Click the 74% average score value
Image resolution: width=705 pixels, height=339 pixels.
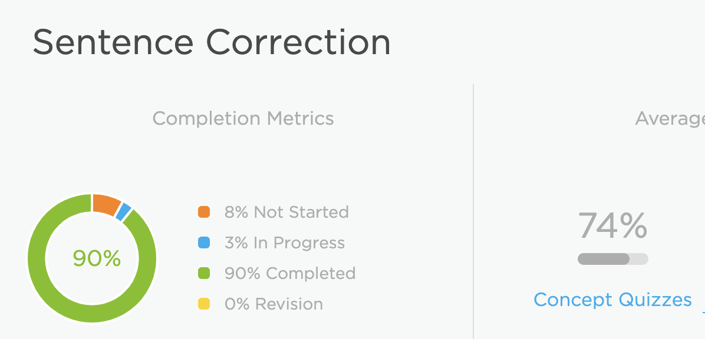[x=612, y=225]
